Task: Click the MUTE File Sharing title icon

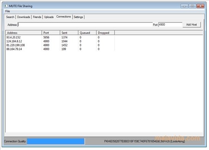Action: pyautogui.click(x=6, y=6)
